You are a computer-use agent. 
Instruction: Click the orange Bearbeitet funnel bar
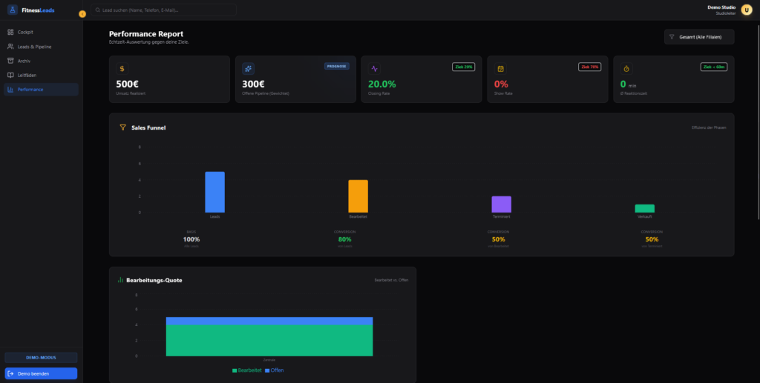click(358, 196)
